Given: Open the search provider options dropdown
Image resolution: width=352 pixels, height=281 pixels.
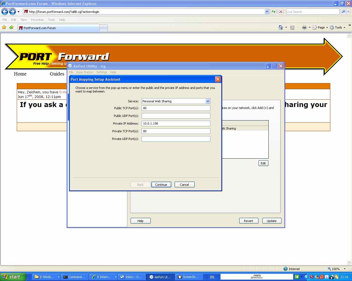Looking at the screenshot, I should click(x=348, y=12).
